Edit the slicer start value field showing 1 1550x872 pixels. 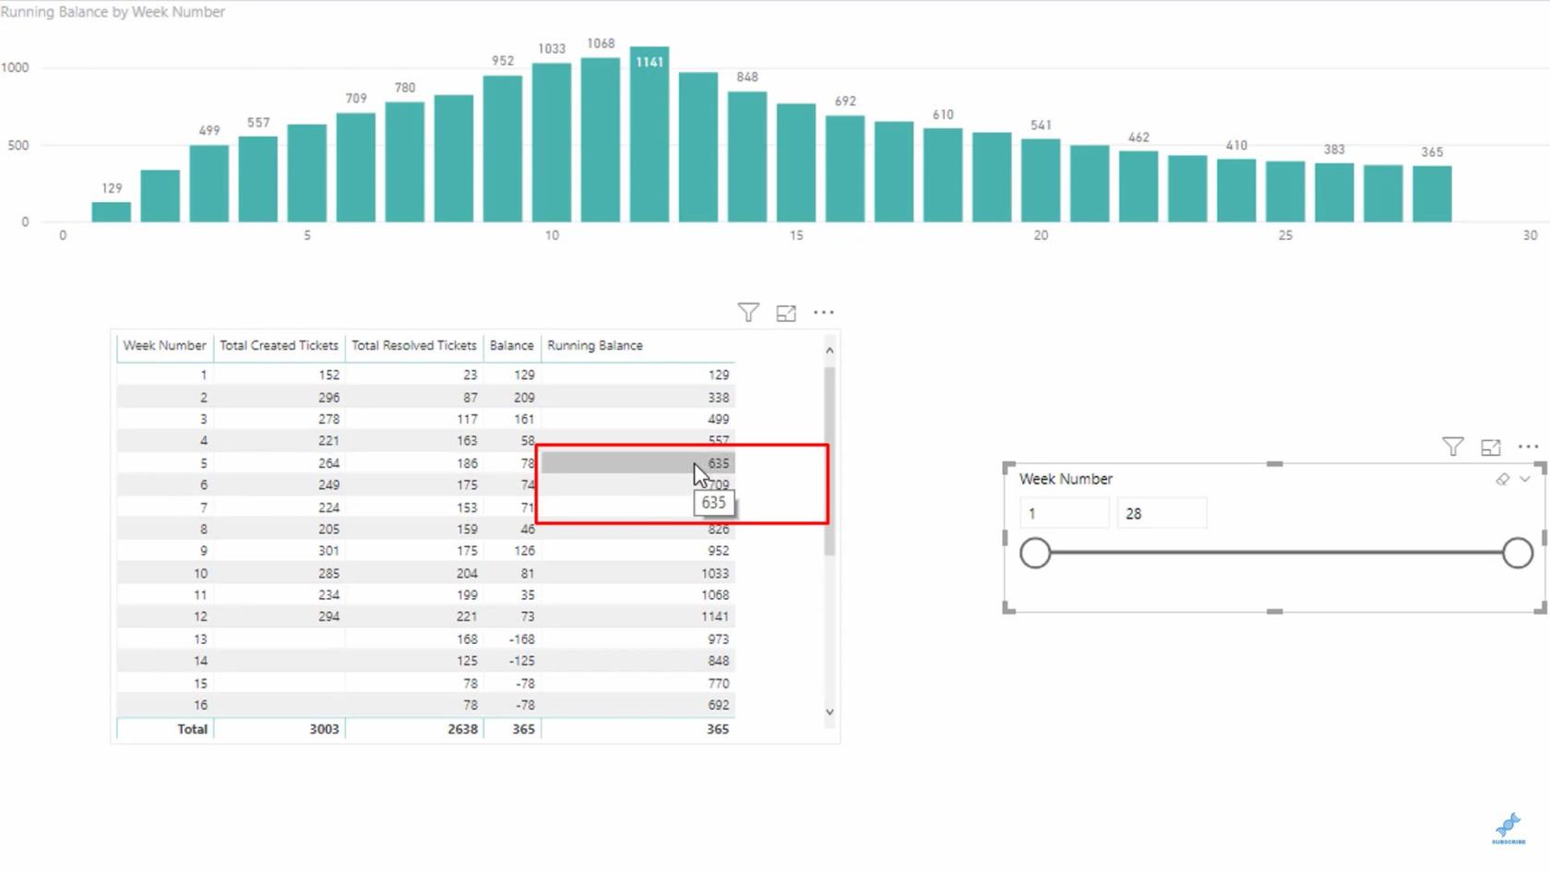tap(1065, 514)
